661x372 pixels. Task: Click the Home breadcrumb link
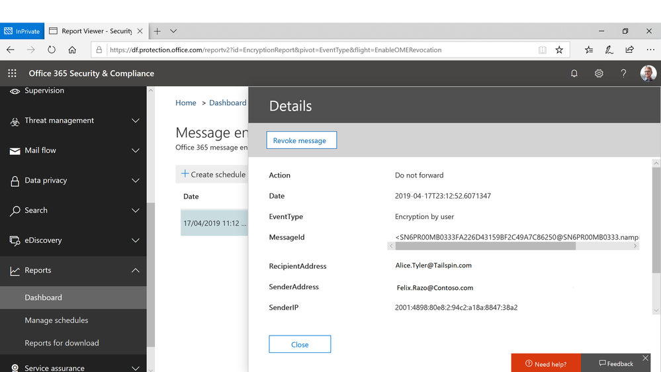(x=185, y=103)
